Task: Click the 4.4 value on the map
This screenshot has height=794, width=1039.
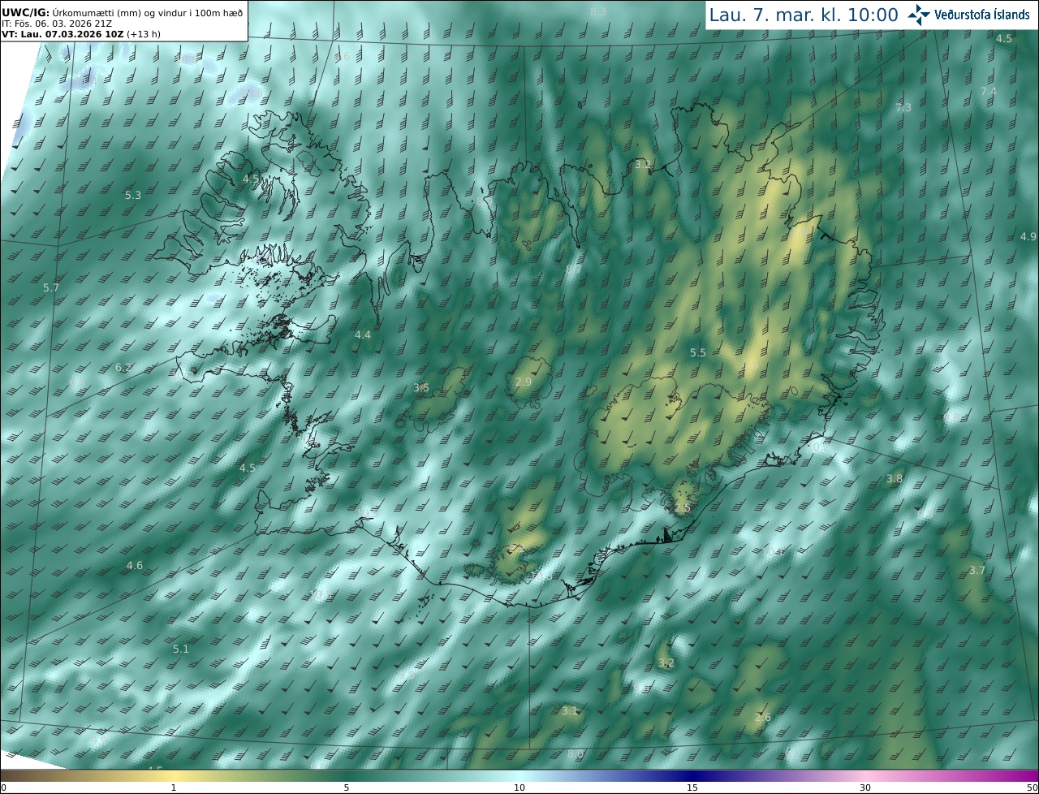Action: pos(363,335)
